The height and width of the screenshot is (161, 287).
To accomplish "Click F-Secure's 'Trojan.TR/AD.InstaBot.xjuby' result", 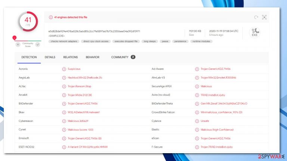I will tap(217, 147).
